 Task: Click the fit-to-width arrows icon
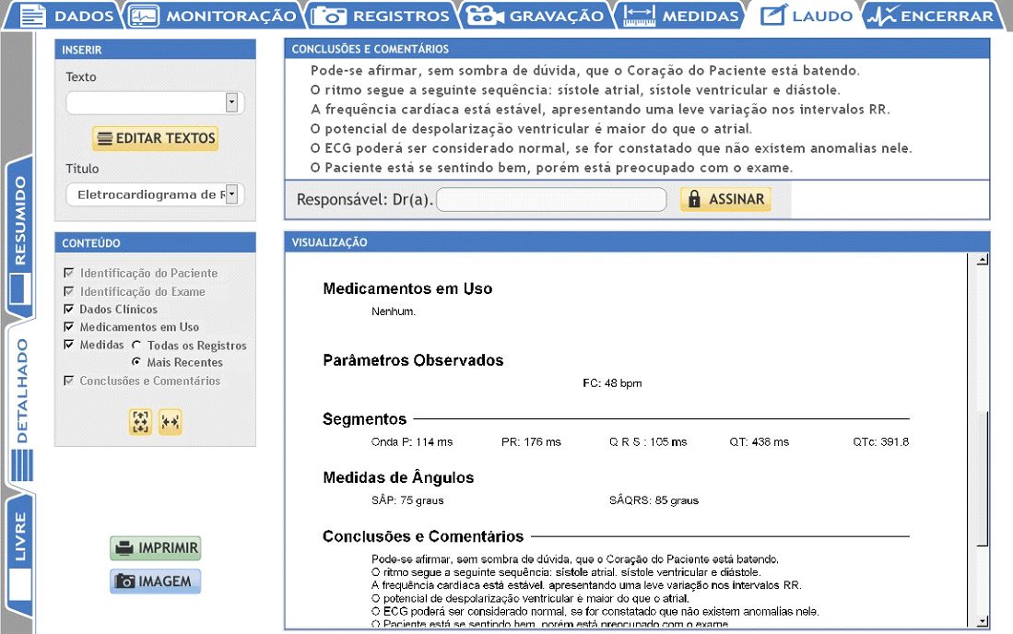170,422
